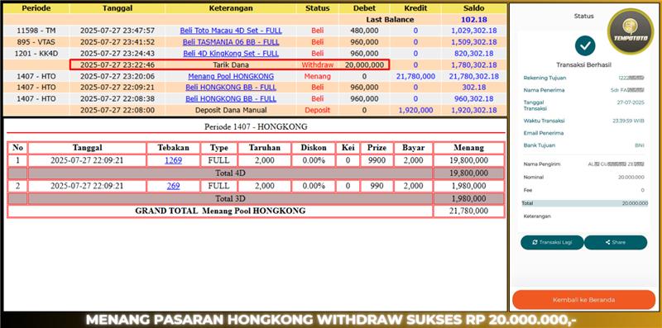The height and width of the screenshot is (328, 662).
Task: Click the 1201 - KK4D periode cell
Action: point(36,54)
